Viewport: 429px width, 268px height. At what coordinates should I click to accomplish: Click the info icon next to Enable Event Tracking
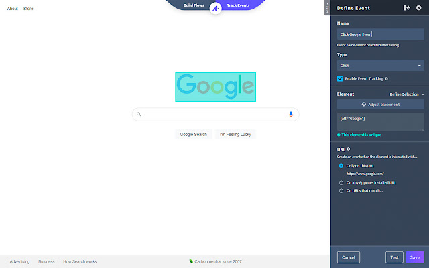click(386, 79)
